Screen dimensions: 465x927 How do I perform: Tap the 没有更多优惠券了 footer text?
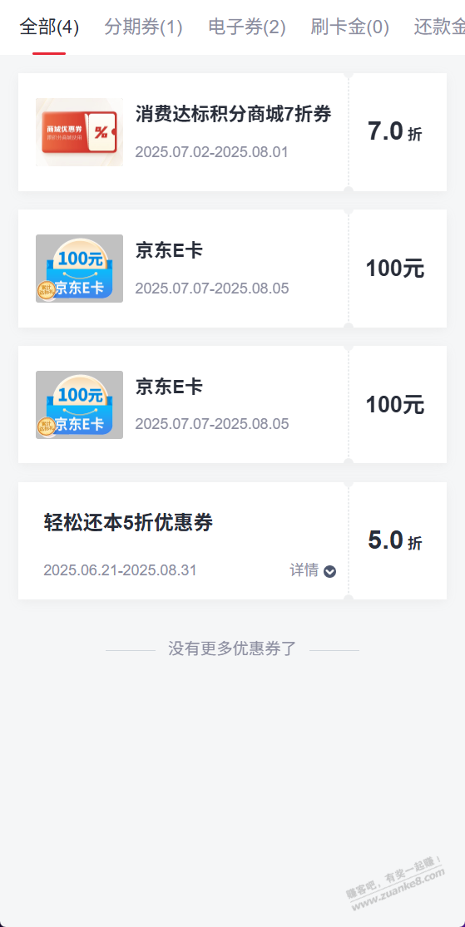pos(232,648)
